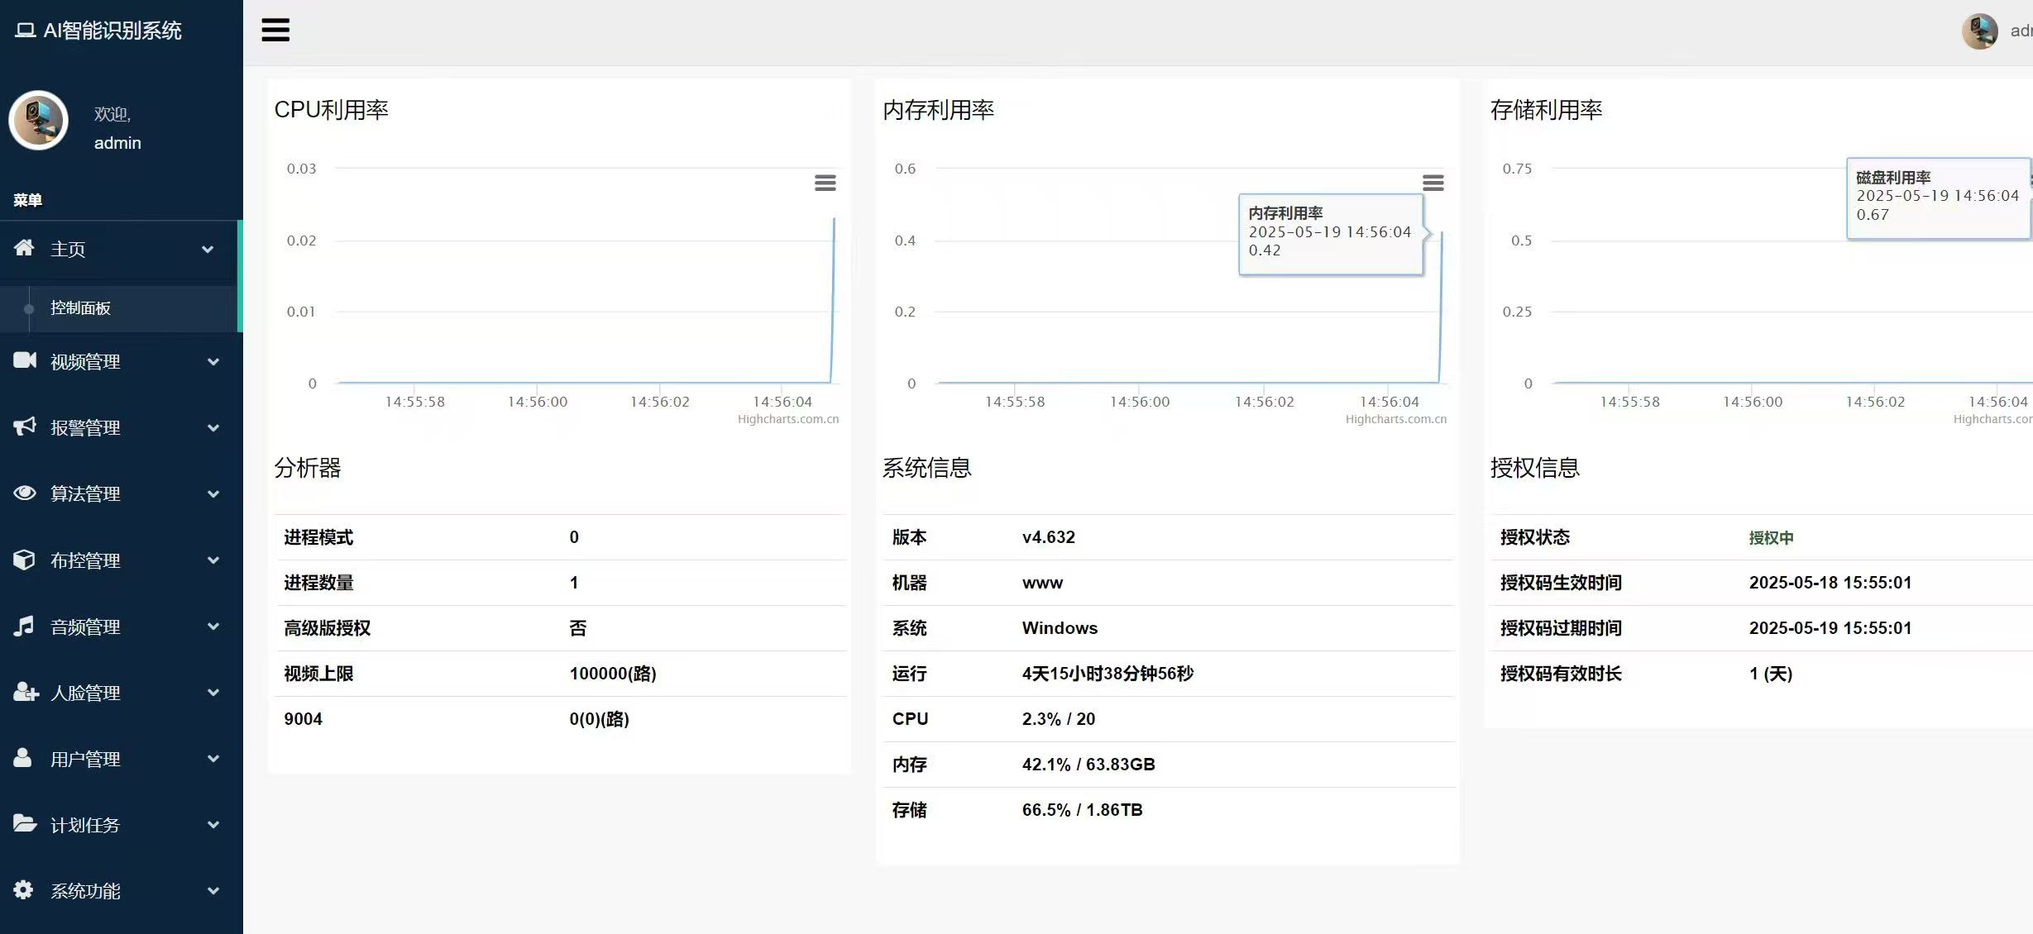Click the 报警管理 alarm icon
Screen dimensions: 2033x934
[x=25, y=426]
